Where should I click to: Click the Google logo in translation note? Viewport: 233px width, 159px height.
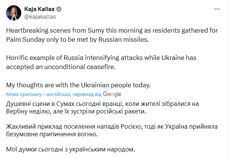click(112, 94)
